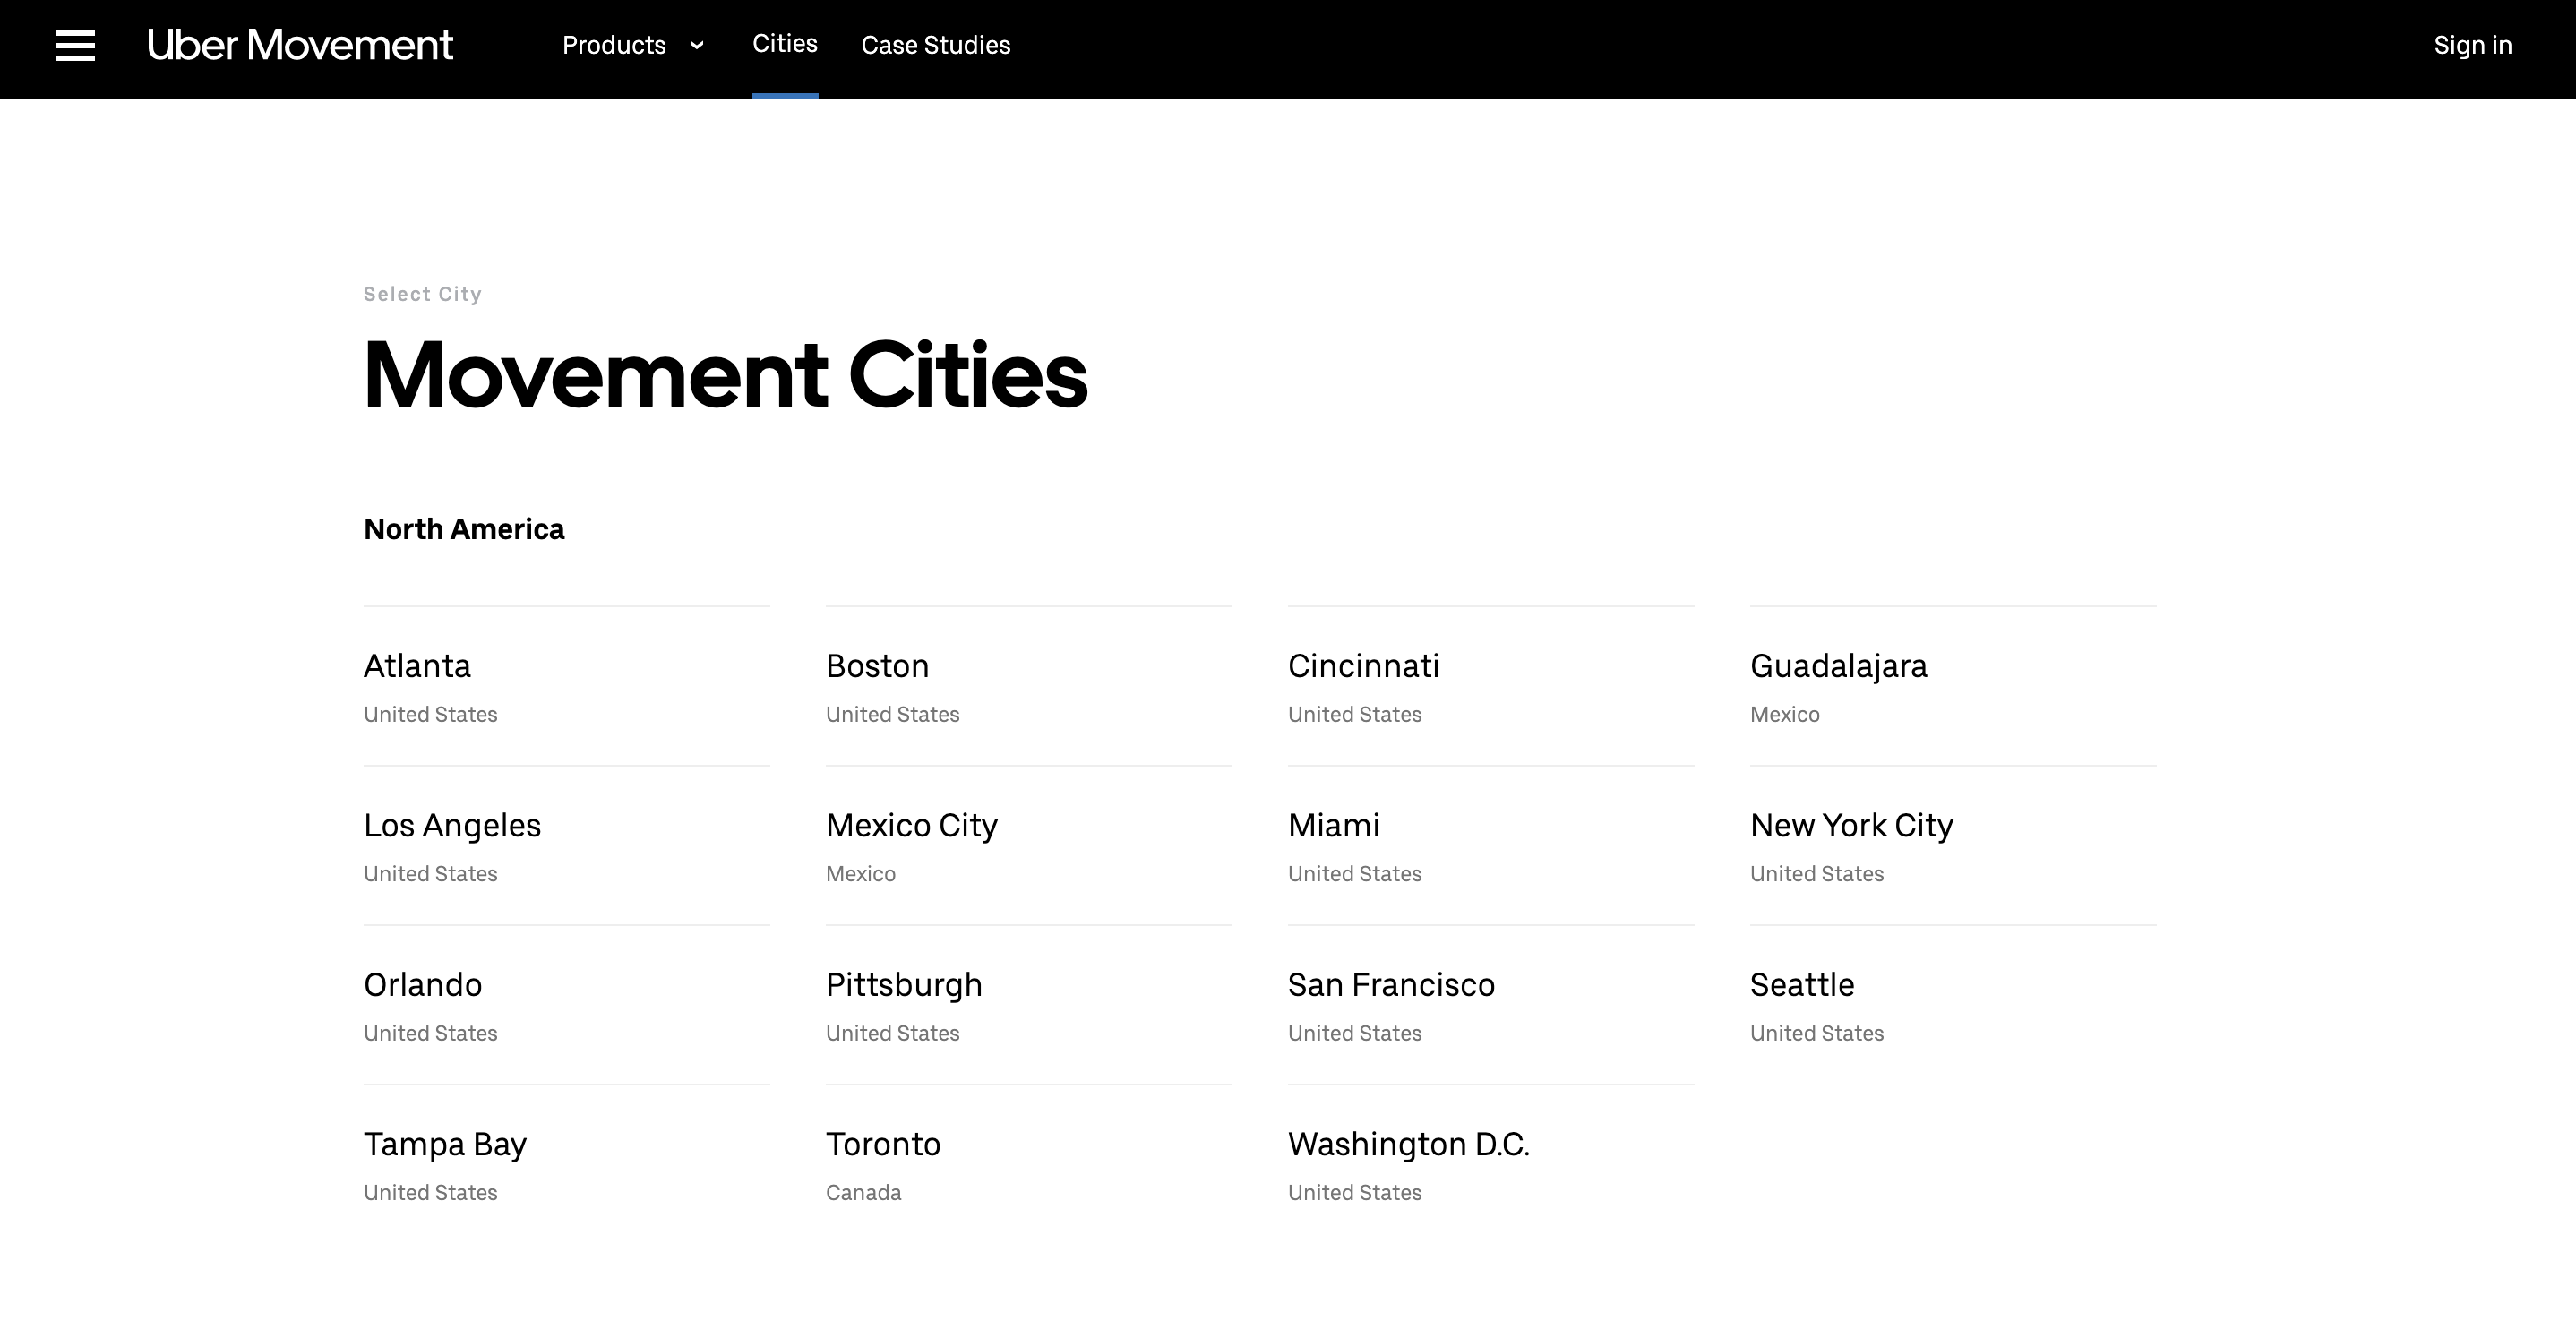2576x1338 pixels.
Task: Select Atlanta from city list
Action: click(417, 666)
